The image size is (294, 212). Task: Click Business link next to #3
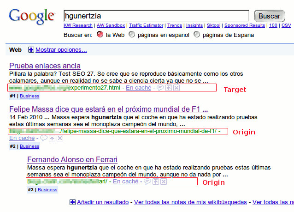47,190
